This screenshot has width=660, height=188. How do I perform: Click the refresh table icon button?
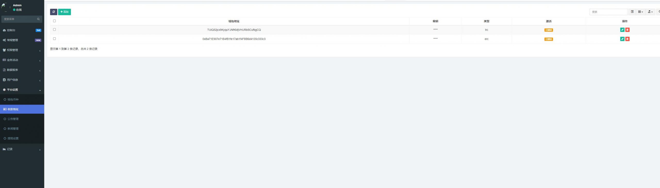[54, 12]
